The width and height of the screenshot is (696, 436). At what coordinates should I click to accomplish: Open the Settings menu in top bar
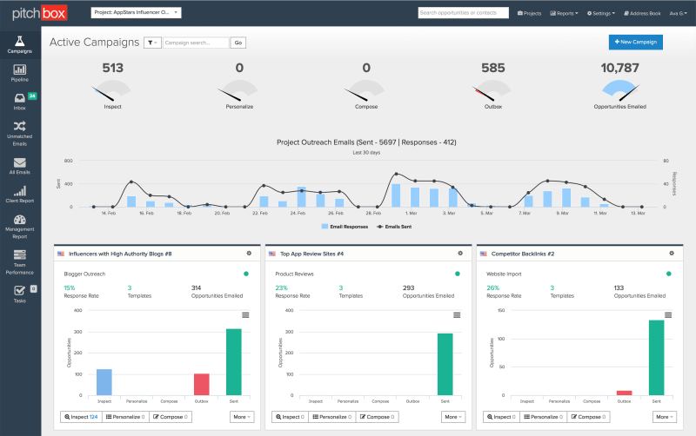point(601,13)
